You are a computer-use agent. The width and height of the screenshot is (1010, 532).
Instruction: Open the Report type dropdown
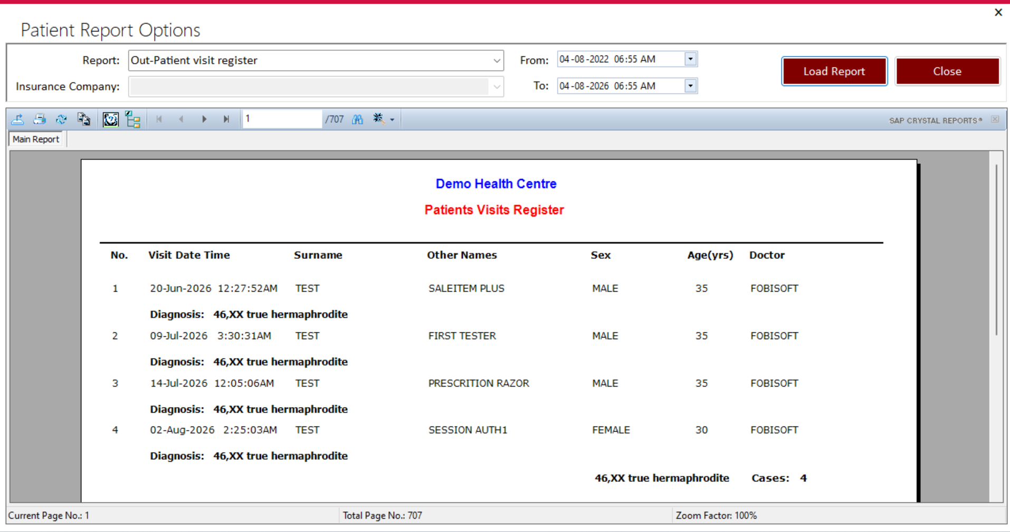click(x=497, y=61)
